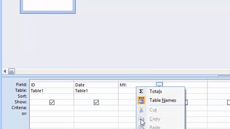Select the Copy menu entry
The height and width of the screenshot is (129, 230).
click(155, 119)
